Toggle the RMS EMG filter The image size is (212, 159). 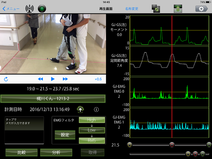(92, 140)
